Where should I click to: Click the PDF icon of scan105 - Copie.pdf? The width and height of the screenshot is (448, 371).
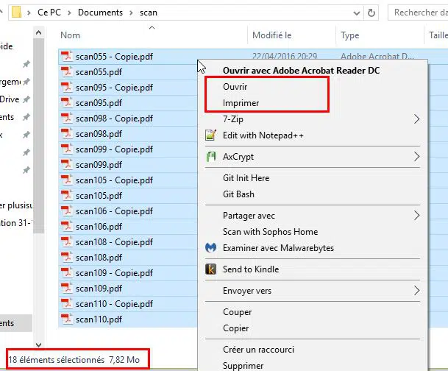(x=67, y=180)
